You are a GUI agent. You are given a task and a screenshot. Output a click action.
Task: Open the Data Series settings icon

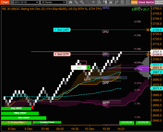pyautogui.click(x=111, y=2)
